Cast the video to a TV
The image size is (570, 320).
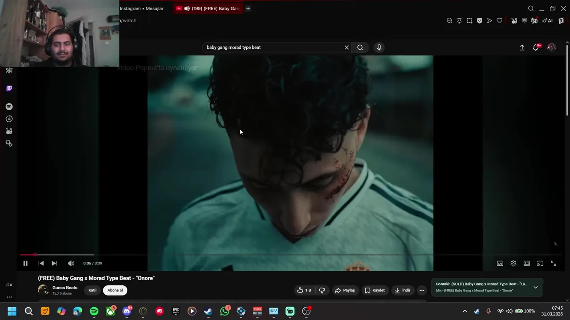tap(540, 263)
